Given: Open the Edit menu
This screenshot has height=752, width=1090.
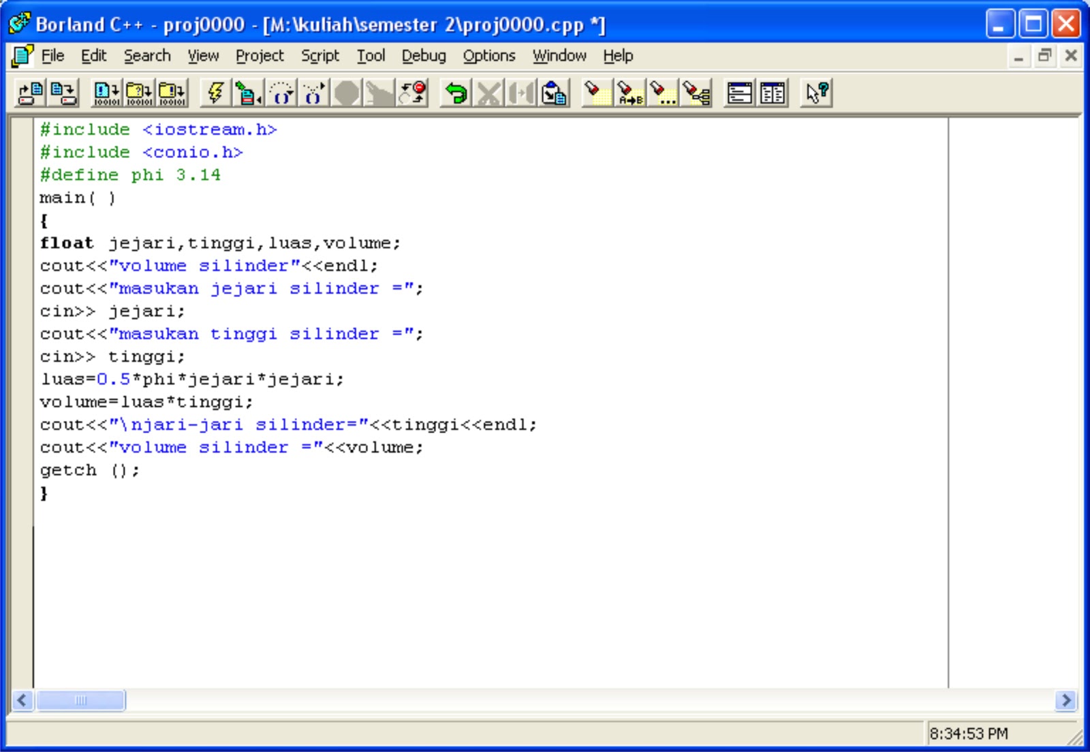Looking at the screenshot, I should [x=94, y=56].
